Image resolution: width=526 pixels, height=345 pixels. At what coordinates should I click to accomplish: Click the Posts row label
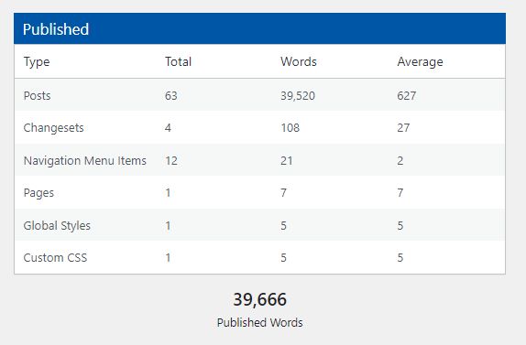[x=37, y=96]
